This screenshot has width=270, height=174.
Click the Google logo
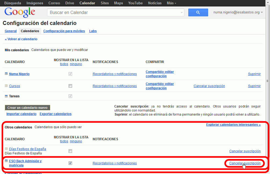20,12
